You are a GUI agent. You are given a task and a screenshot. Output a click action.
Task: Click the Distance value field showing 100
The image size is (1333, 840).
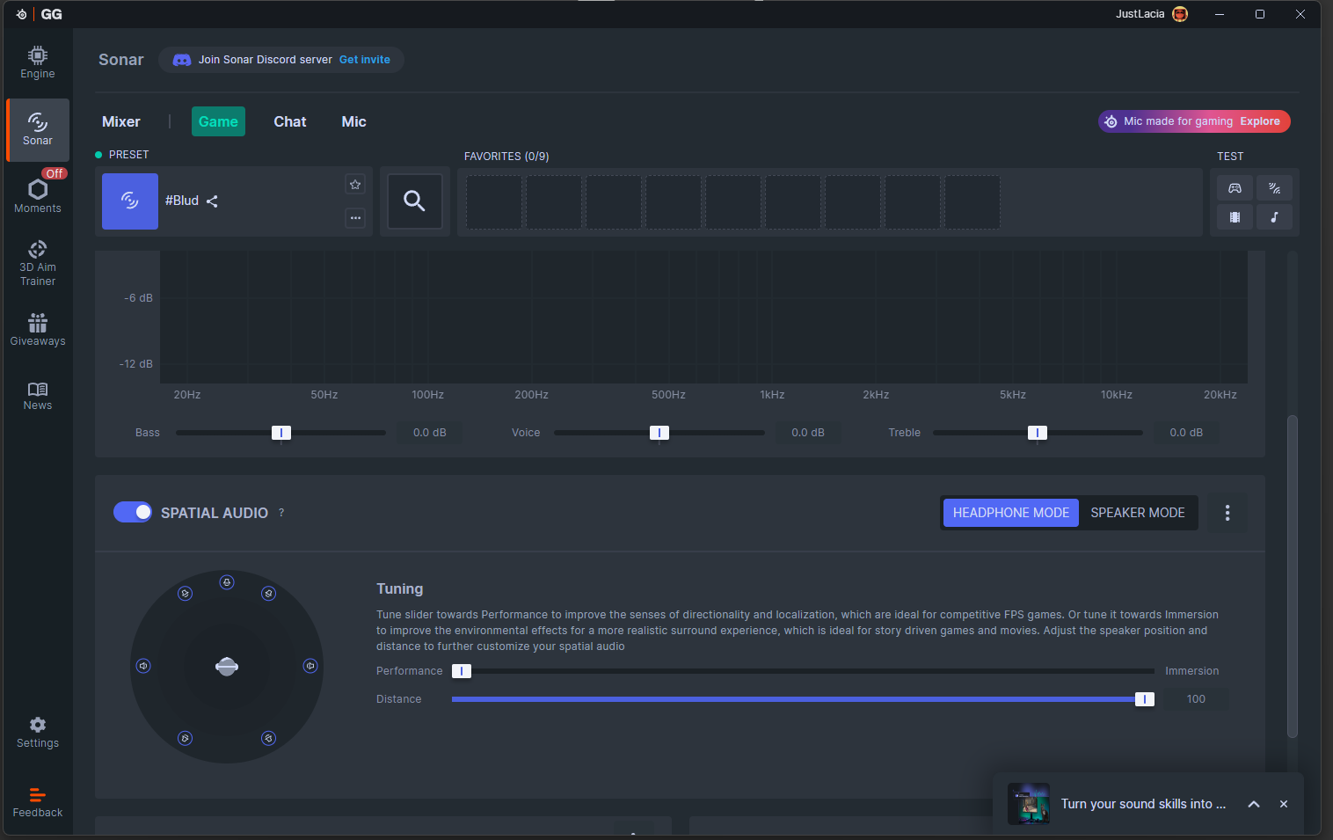pyautogui.click(x=1196, y=699)
